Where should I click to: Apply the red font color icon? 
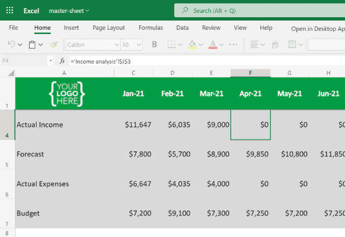pyautogui.click(x=213, y=45)
